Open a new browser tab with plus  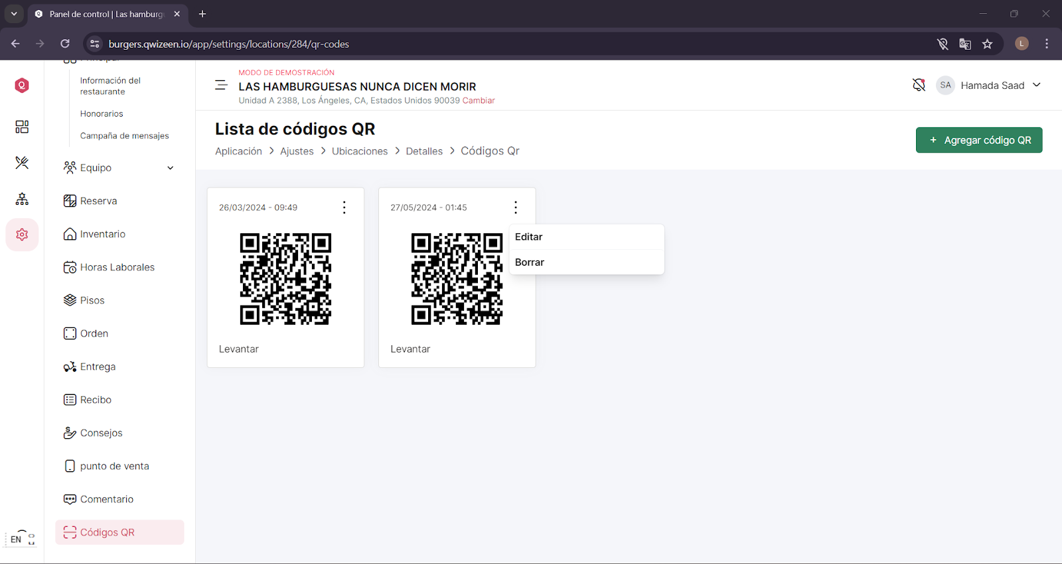[x=202, y=14]
